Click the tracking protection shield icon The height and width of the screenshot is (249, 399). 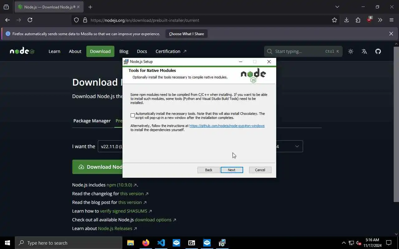[76, 20]
